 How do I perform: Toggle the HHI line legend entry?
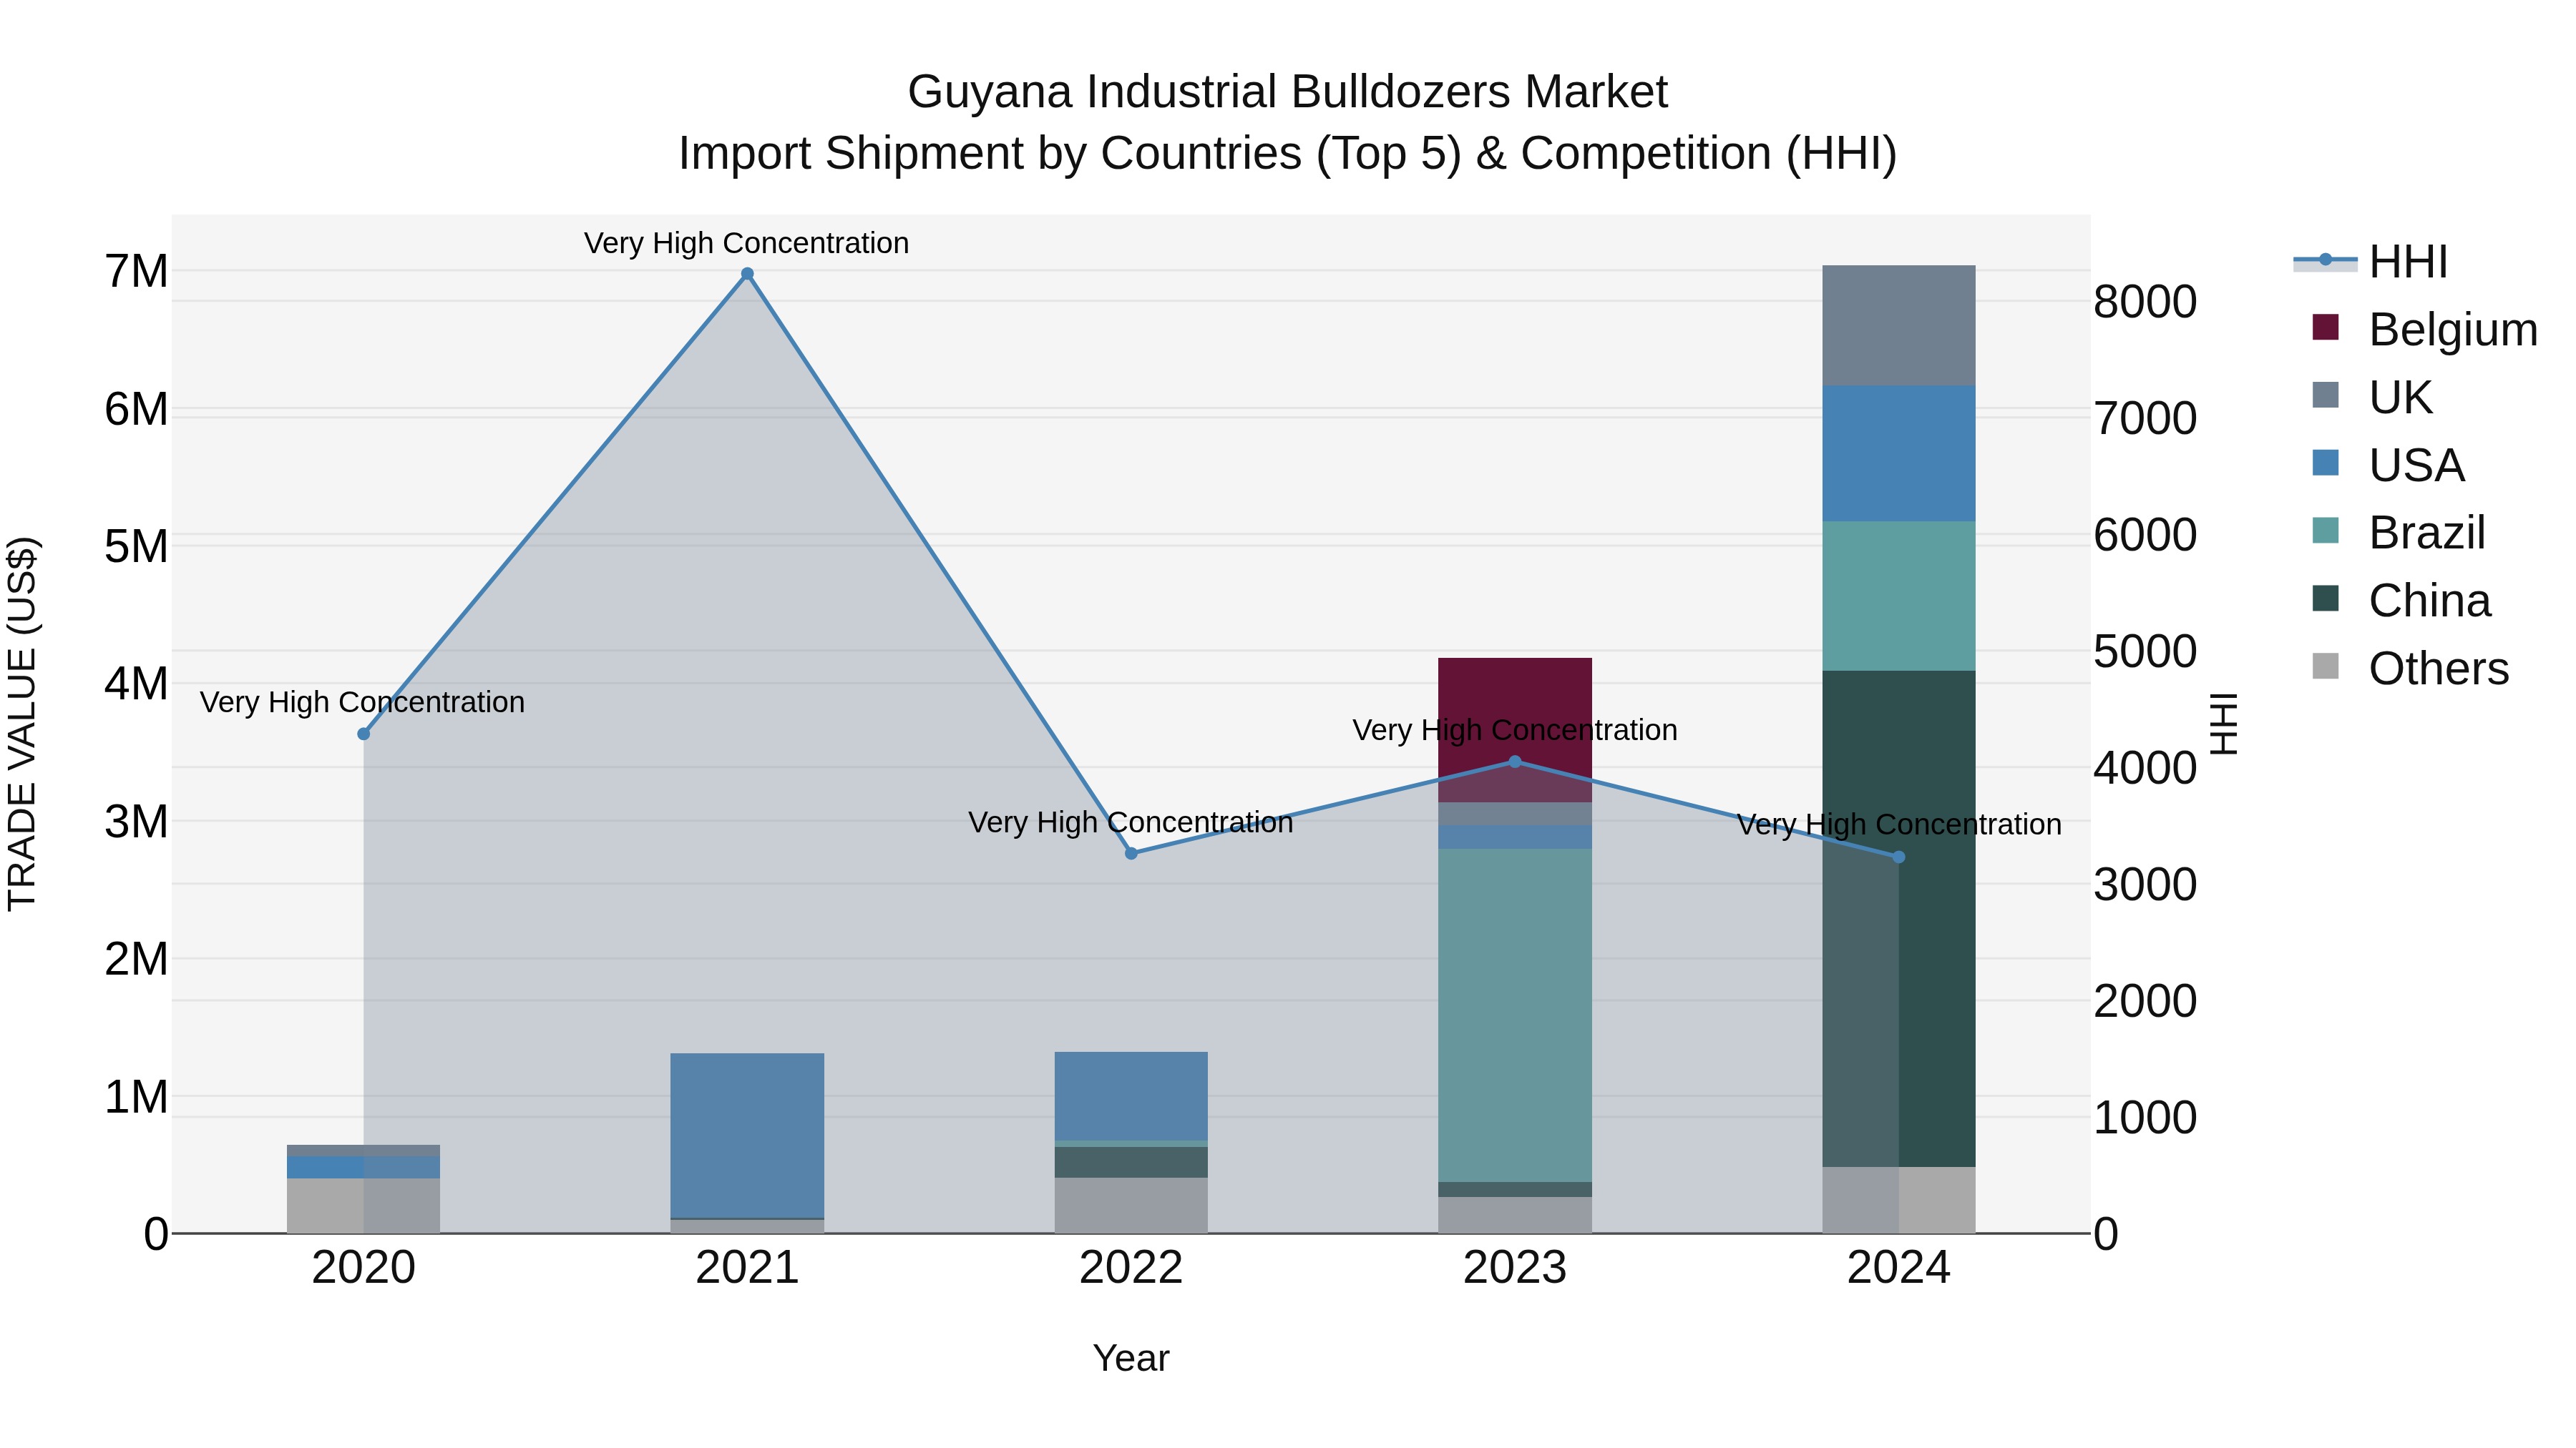tap(2370, 262)
